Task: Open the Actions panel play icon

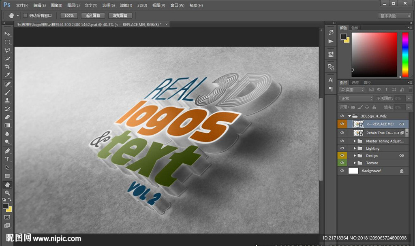Action: pos(331,41)
